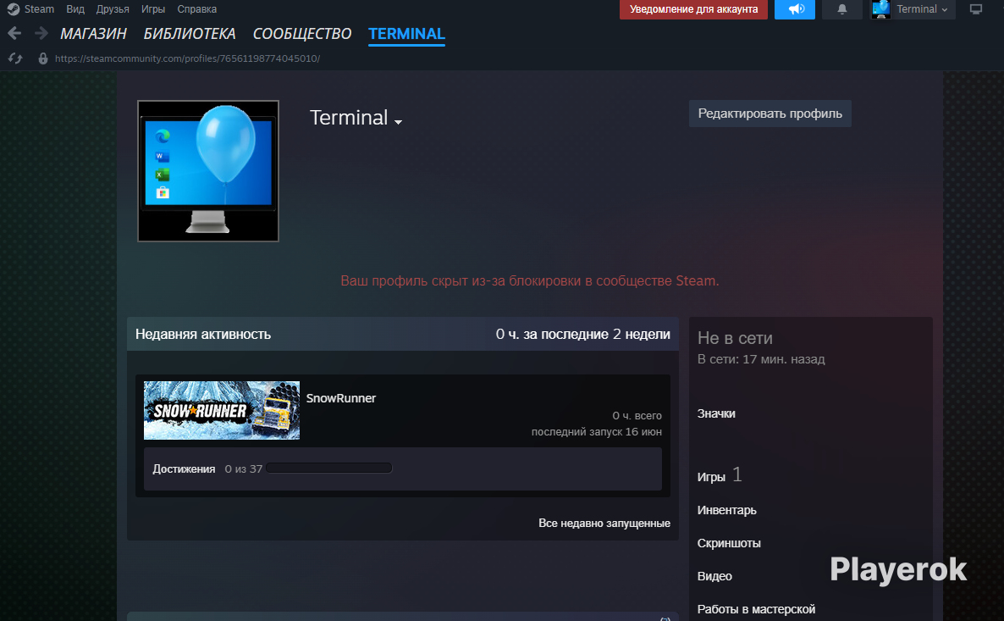This screenshot has width=1004, height=621.
Task: Click the '0 из 37' achievements count
Action: [x=243, y=469]
